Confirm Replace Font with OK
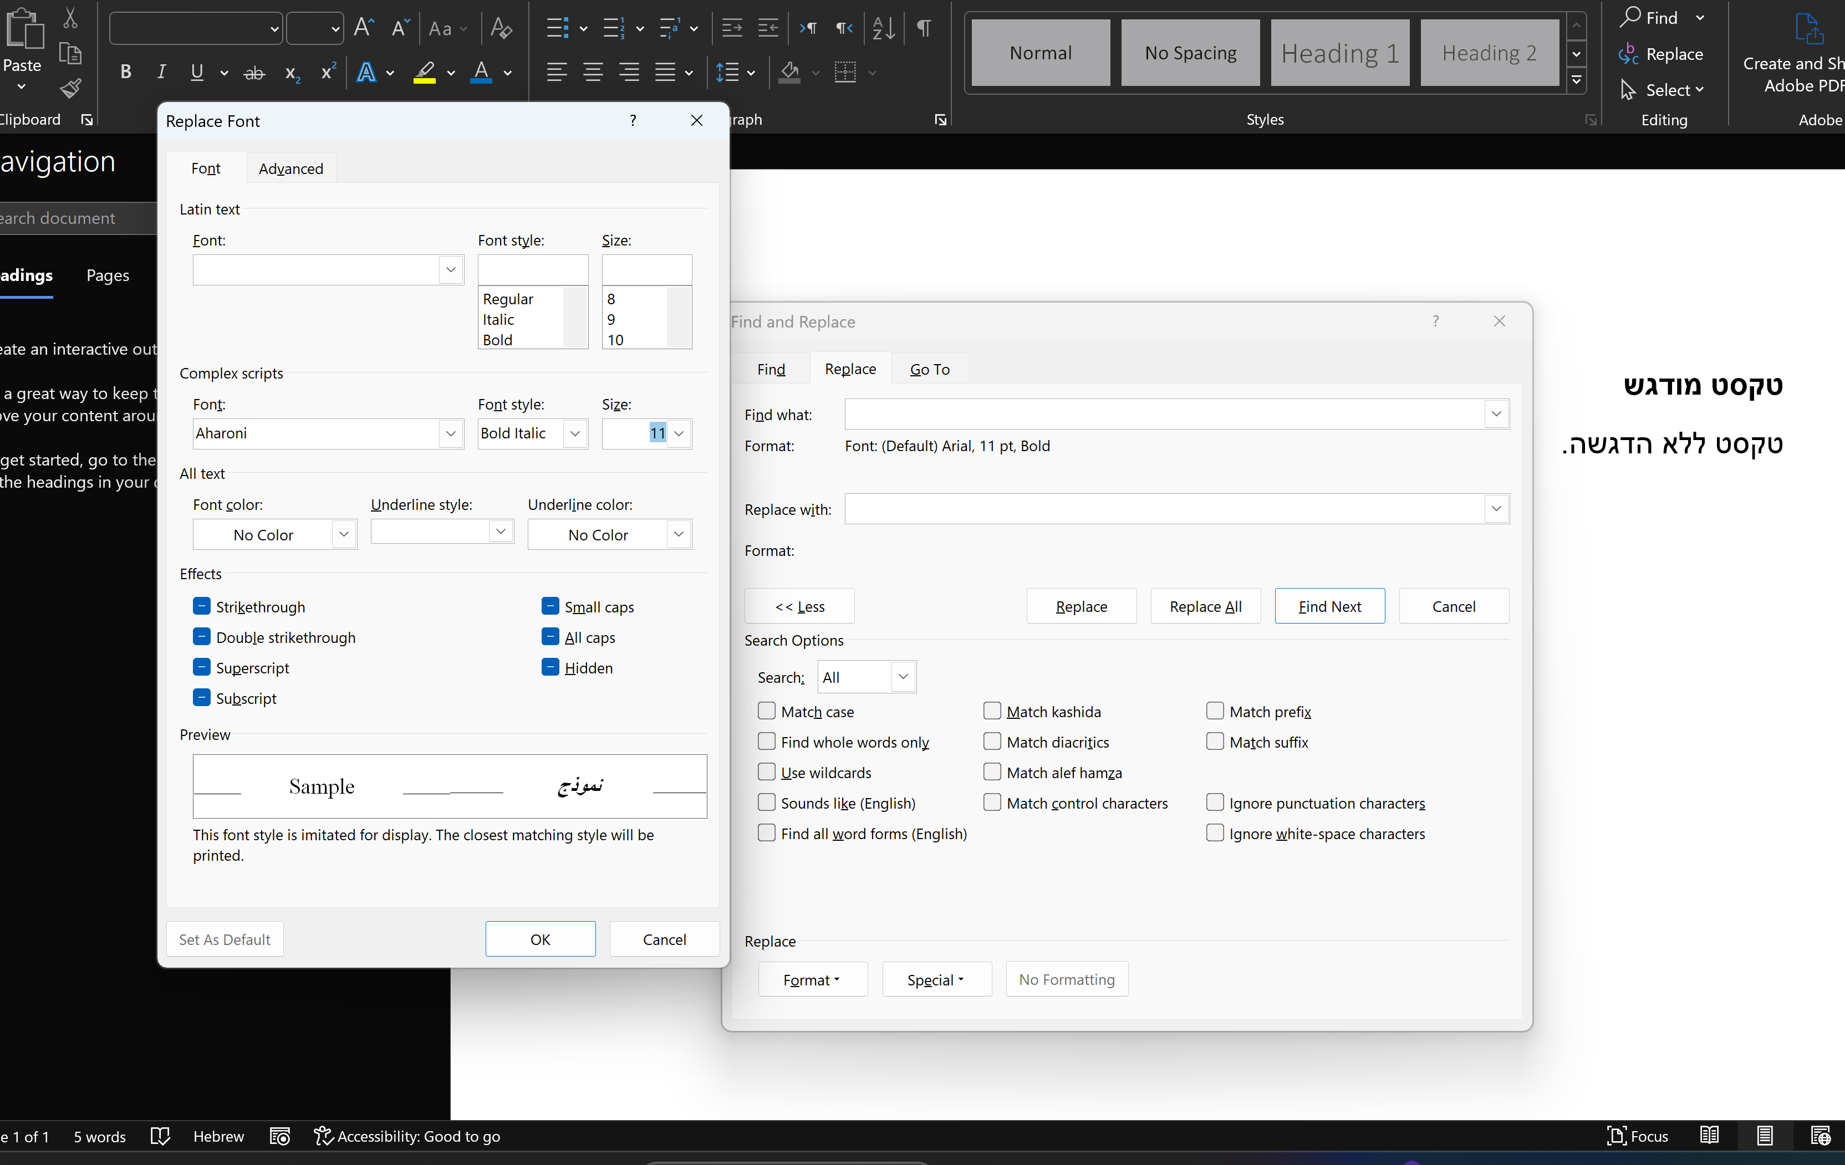Viewport: 1845px width, 1165px height. click(540, 939)
